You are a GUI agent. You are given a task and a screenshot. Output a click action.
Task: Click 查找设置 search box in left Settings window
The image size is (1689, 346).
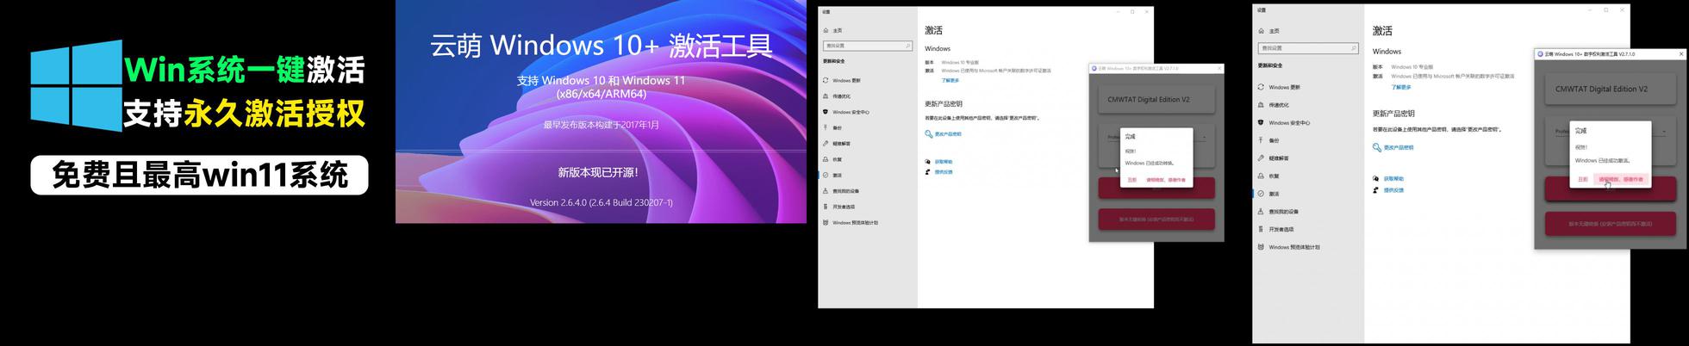pyautogui.click(x=868, y=46)
